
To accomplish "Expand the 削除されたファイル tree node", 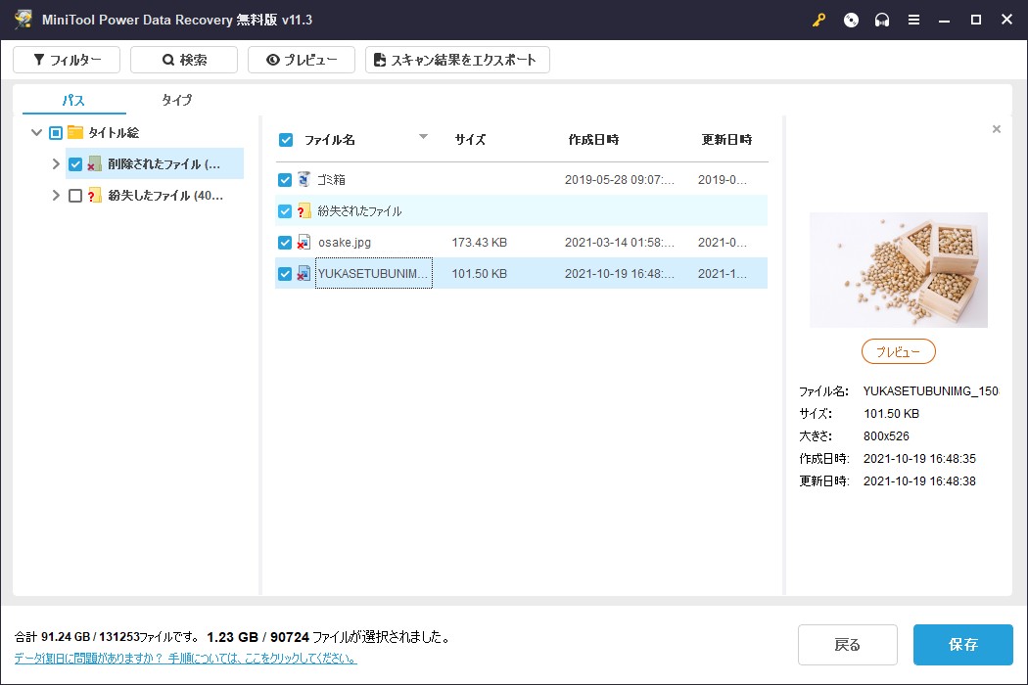I will (x=56, y=164).
